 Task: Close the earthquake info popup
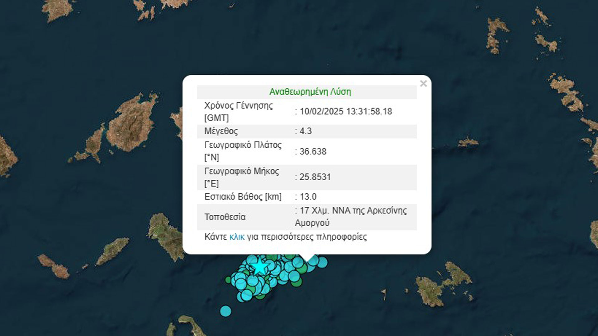click(x=423, y=83)
